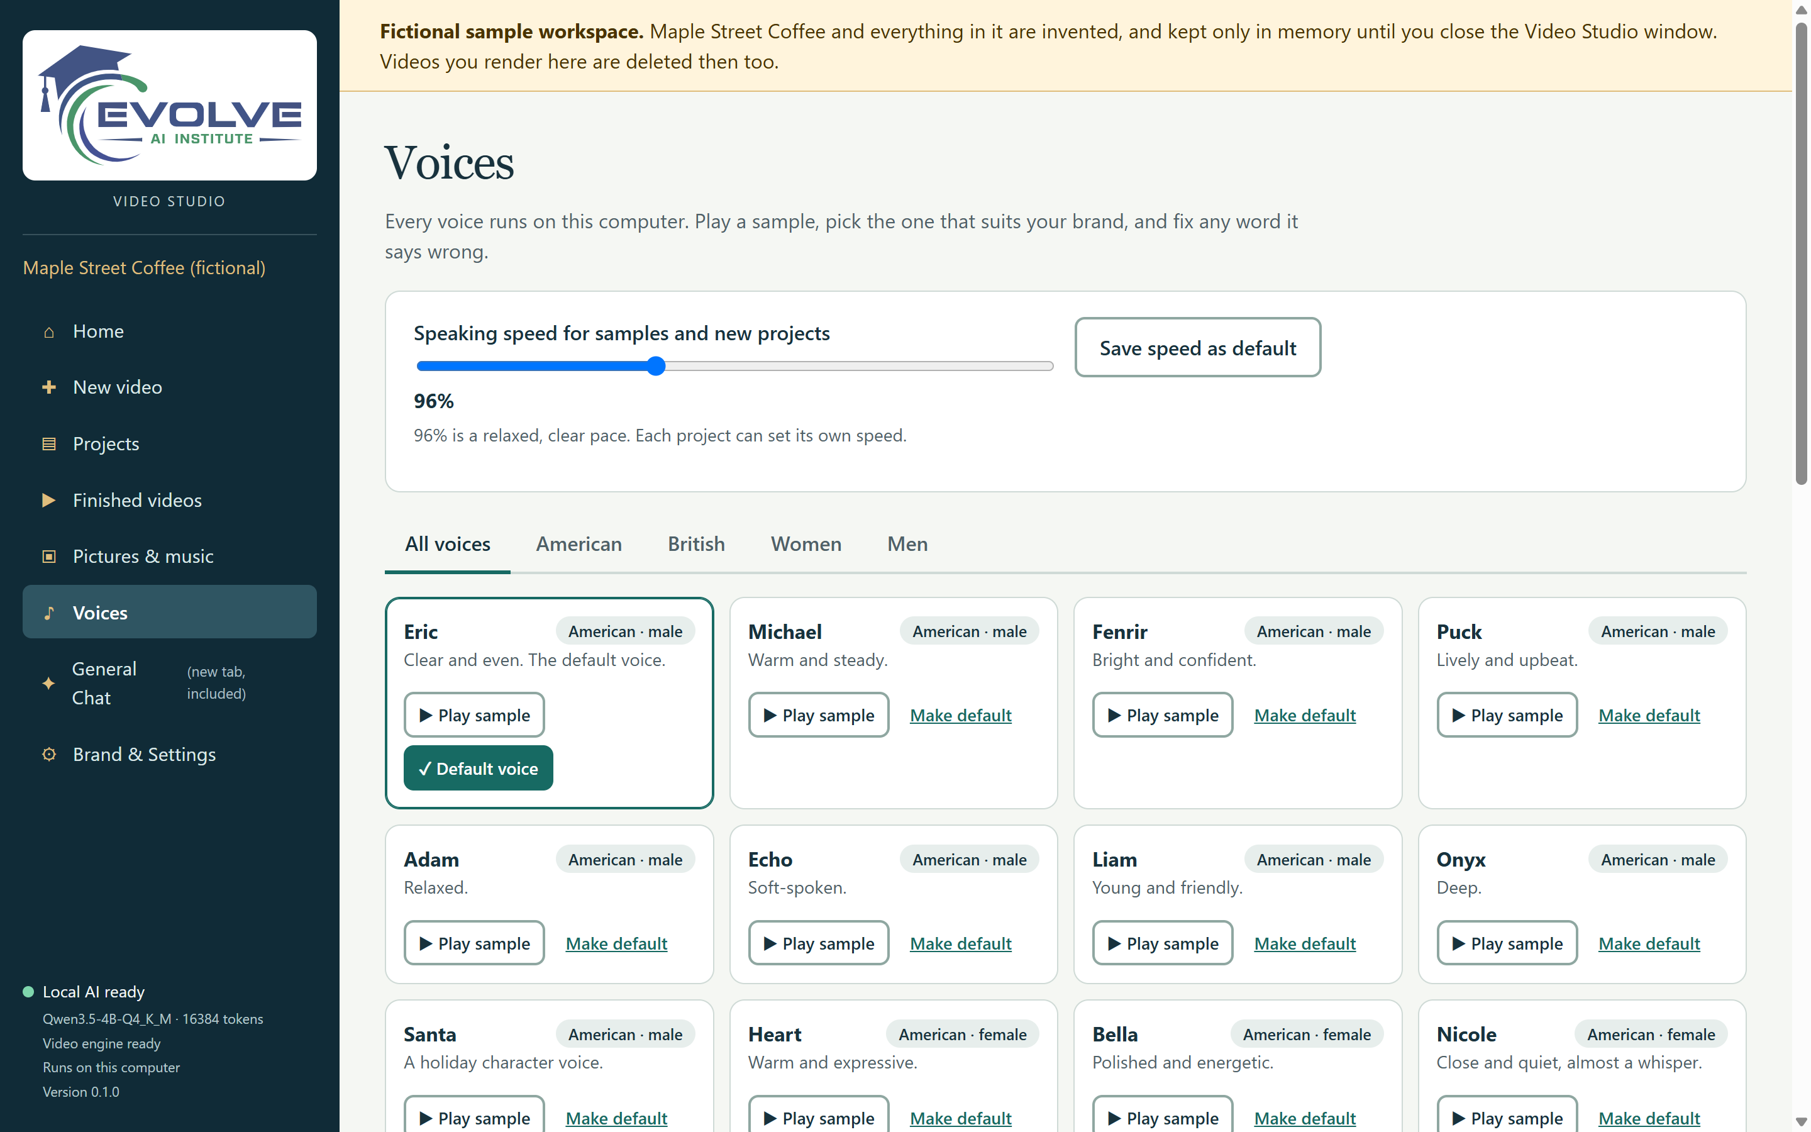
Task: Play Onyx's voice sample
Action: coord(1507,943)
